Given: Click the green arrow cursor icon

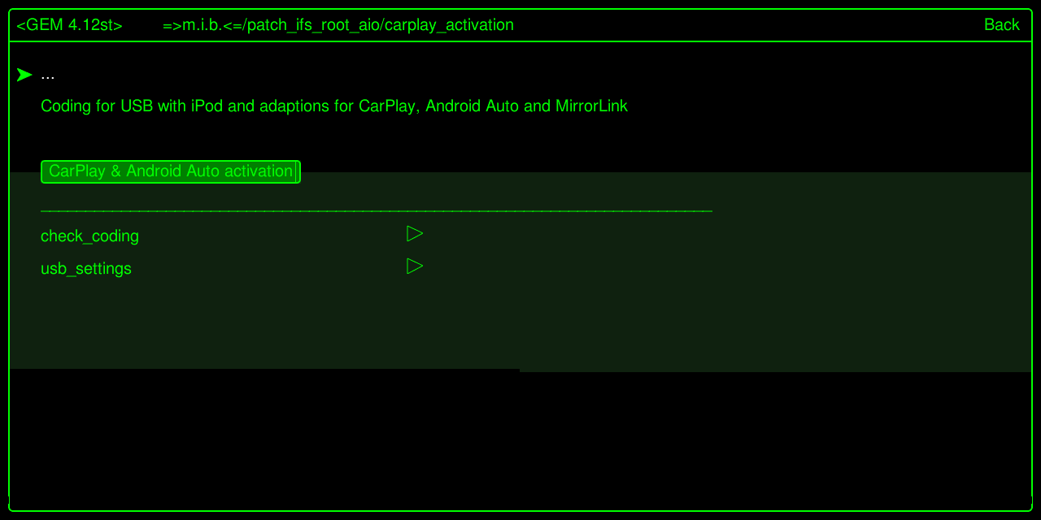Looking at the screenshot, I should (x=24, y=75).
